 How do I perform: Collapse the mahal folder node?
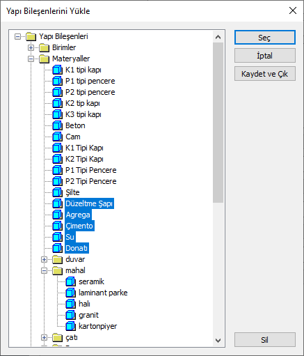(44, 270)
